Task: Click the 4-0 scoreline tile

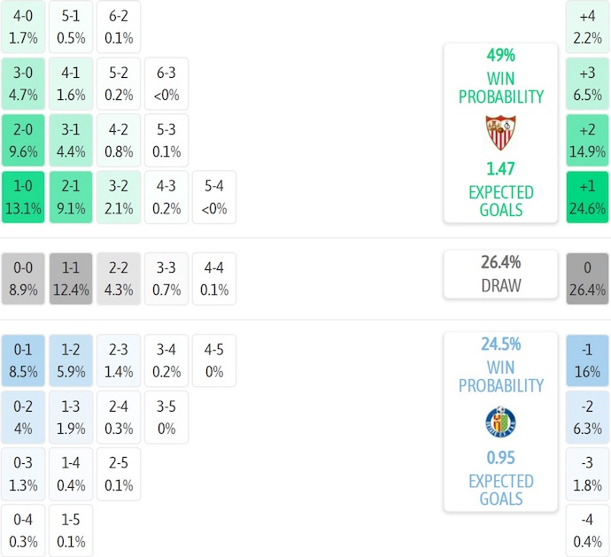Action: [23, 27]
